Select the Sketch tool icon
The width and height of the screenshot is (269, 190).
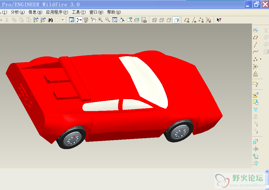tap(256, 30)
